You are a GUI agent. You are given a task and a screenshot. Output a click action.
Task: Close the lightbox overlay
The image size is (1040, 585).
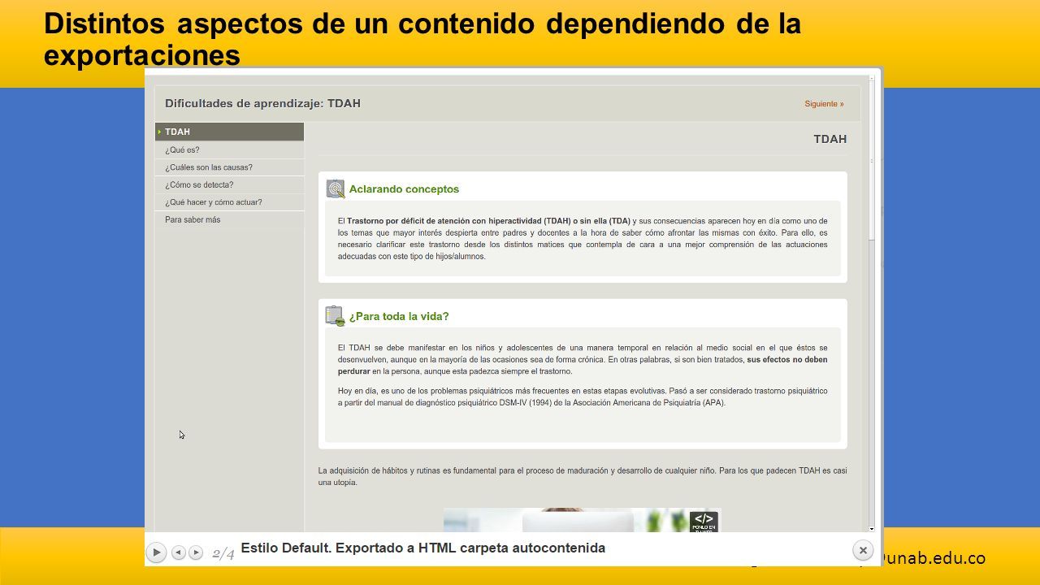point(863,550)
